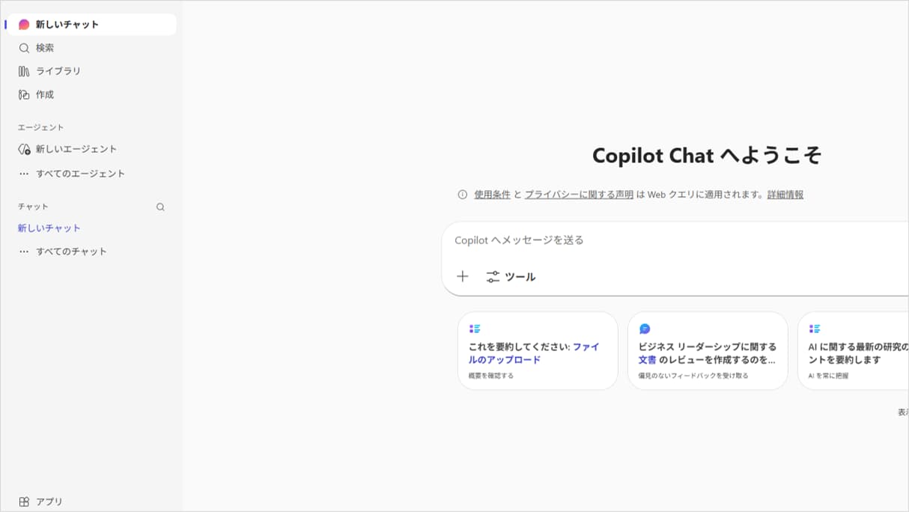Open the ツール tools dropdown

[x=511, y=277]
